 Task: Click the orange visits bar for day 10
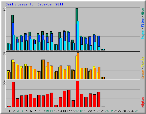pos(48,70)
